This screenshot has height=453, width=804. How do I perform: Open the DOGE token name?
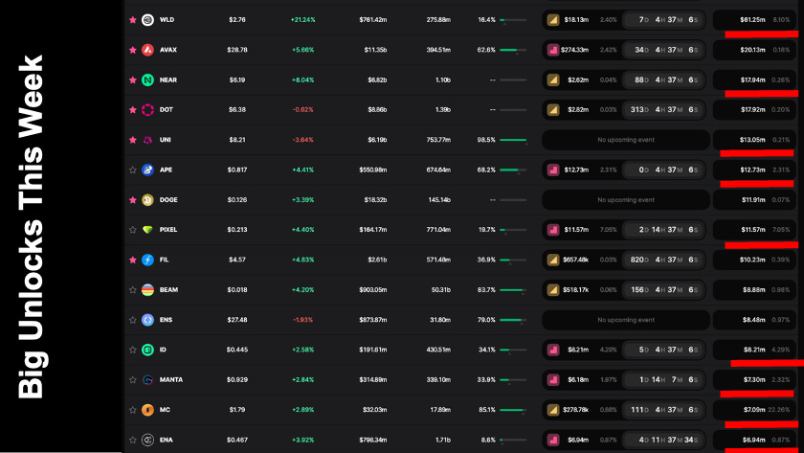(x=168, y=199)
